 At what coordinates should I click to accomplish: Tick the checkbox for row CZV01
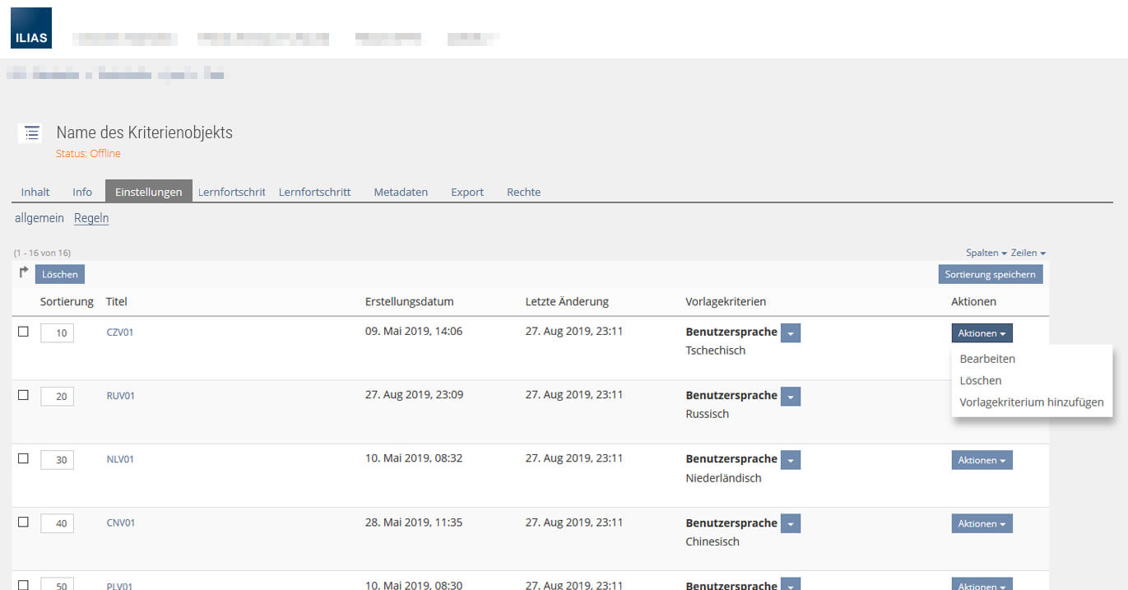[x=23, y=332]
